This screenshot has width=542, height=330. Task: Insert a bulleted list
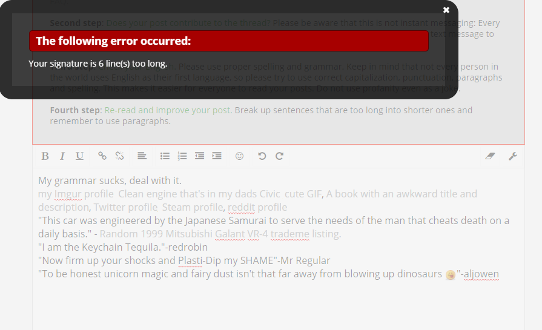(x=165, y=156)
